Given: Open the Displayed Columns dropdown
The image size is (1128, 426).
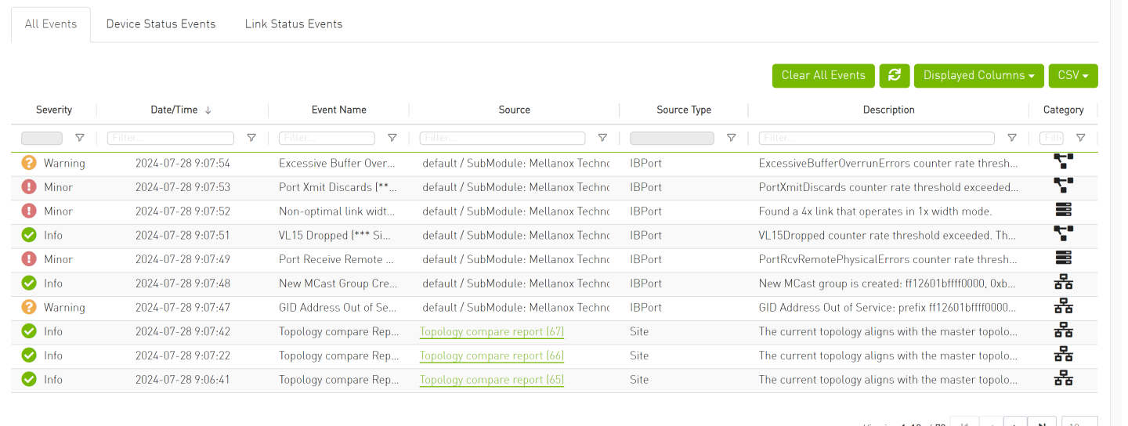Looking at the screenshot, I should coord(978,76).
